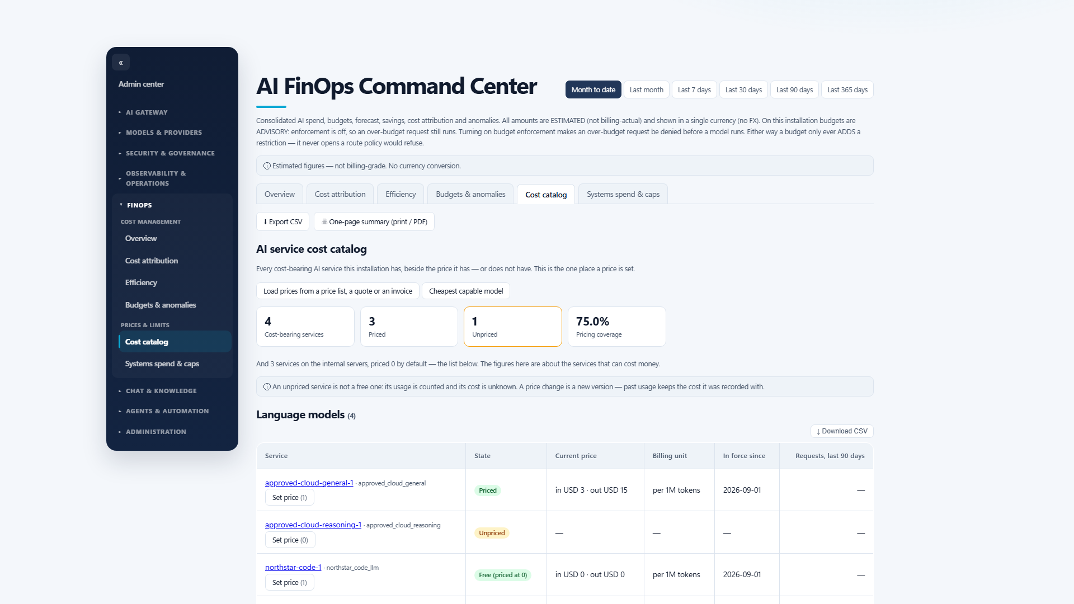This screenshot has height=604, width=1074.
Task: Switch to the Efficiency tab
Action: pos(401,194)
